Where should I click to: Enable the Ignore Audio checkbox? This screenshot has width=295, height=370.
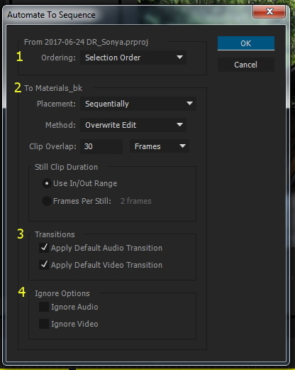tap(44, 307)
